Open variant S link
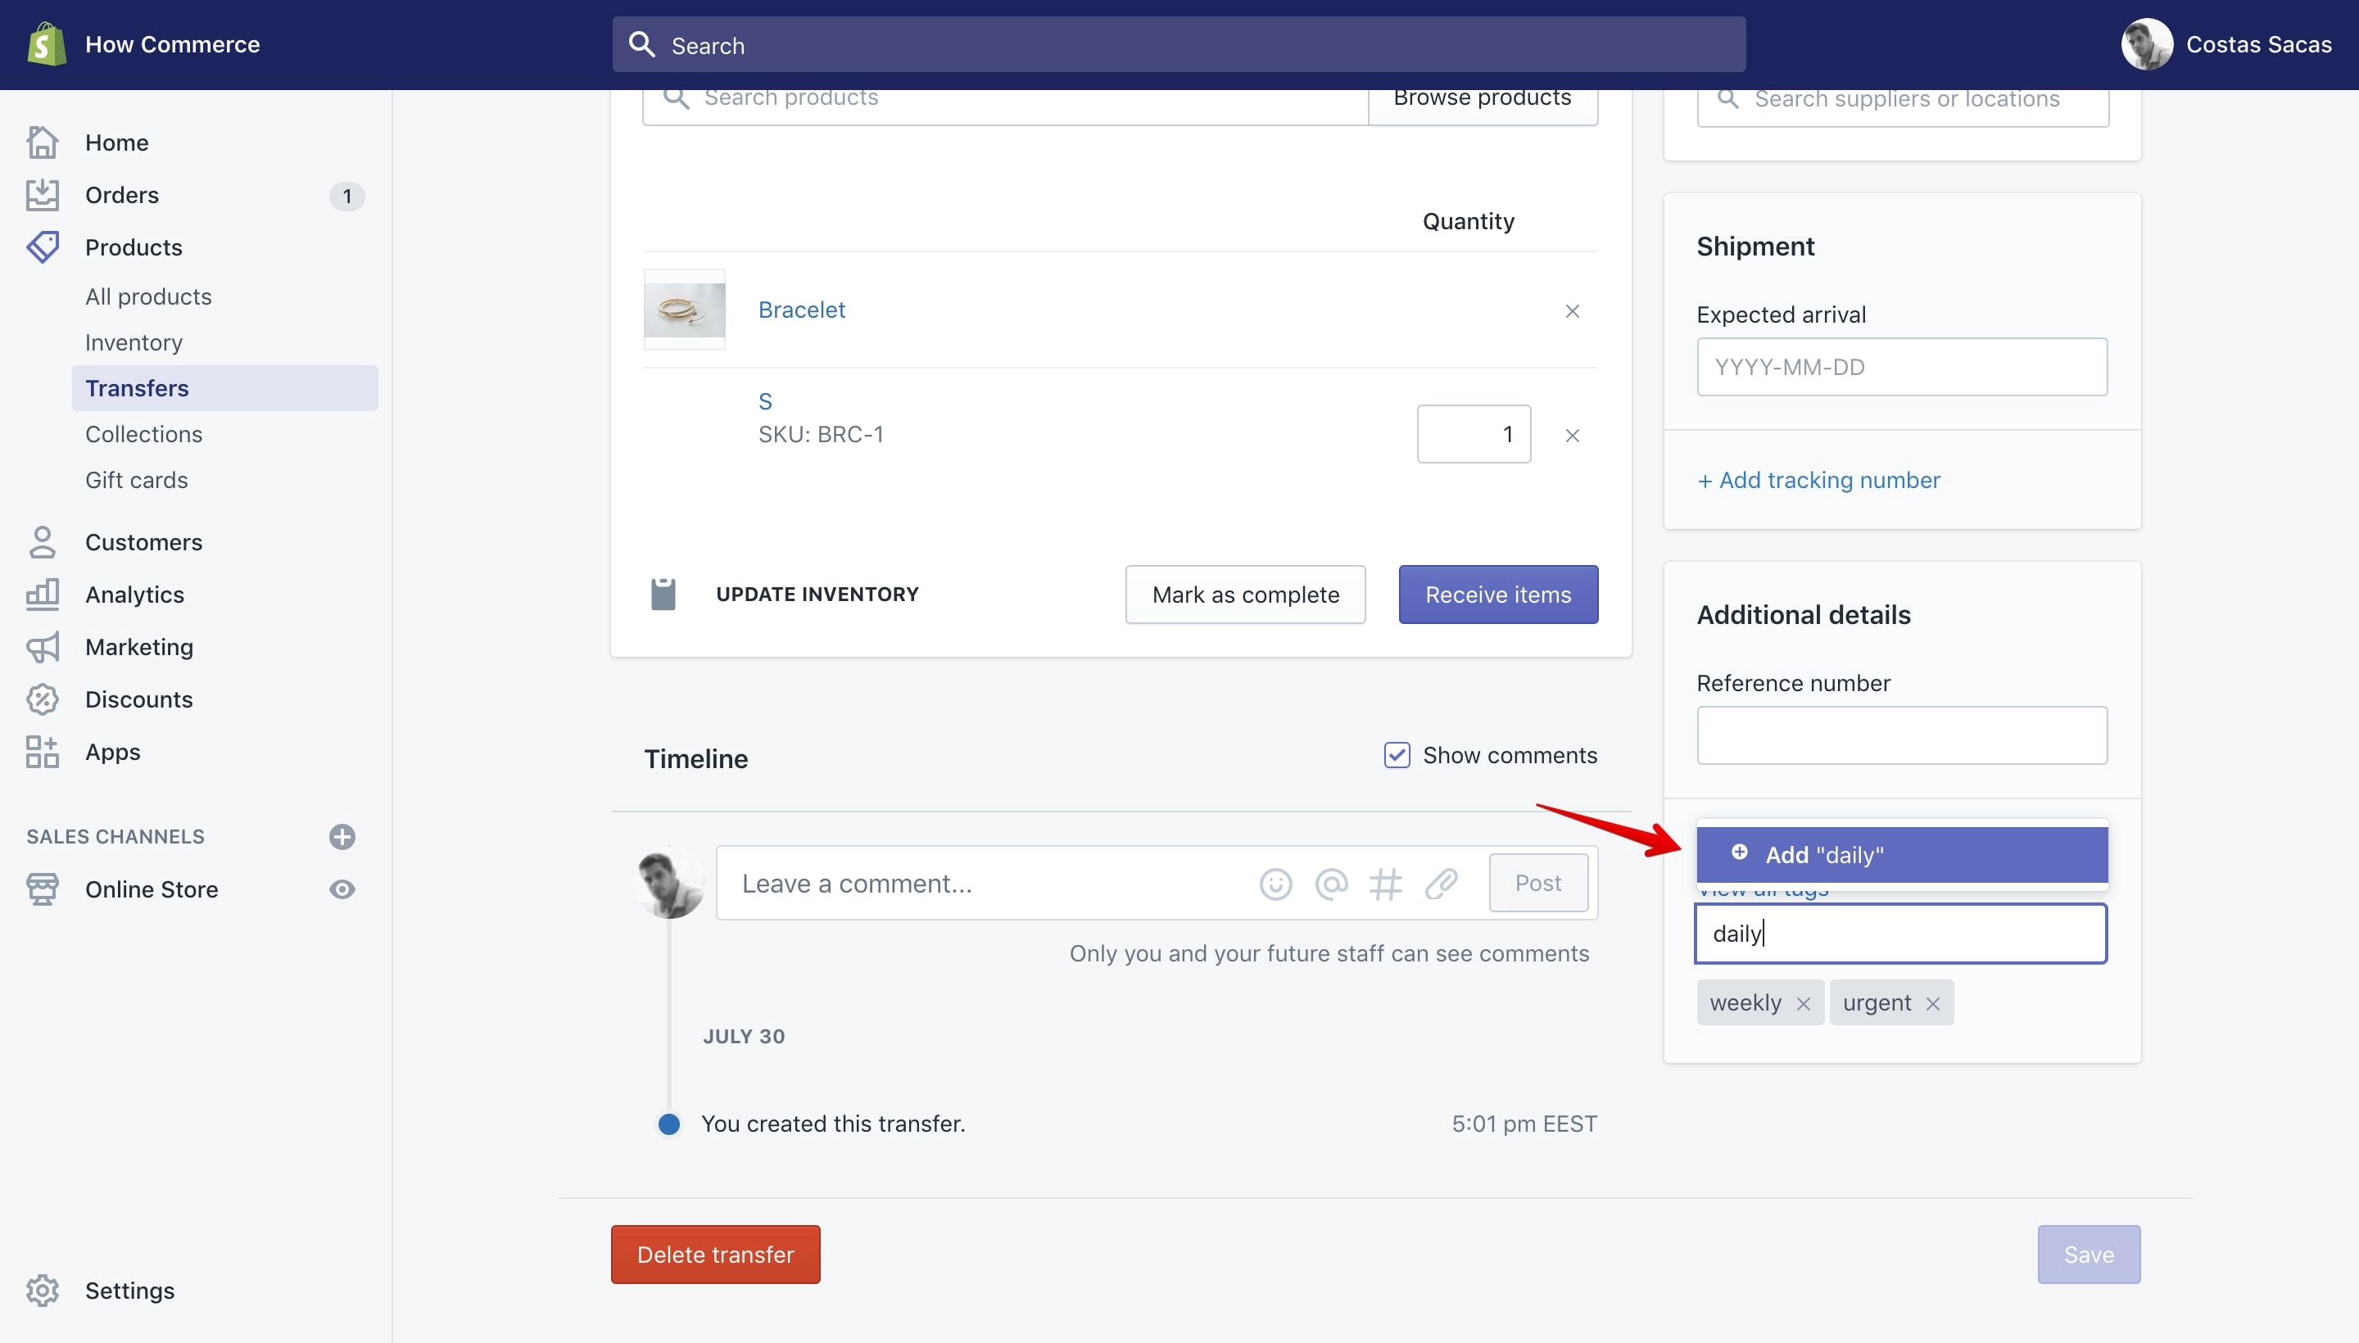Screen dimensions: 2359x1343 pyautogui.click(x=765, y=402)
